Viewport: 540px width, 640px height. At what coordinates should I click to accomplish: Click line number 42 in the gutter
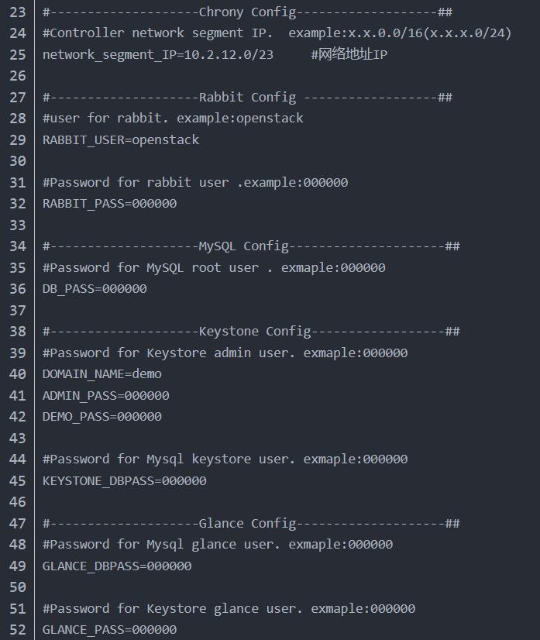tap(18, 417)
